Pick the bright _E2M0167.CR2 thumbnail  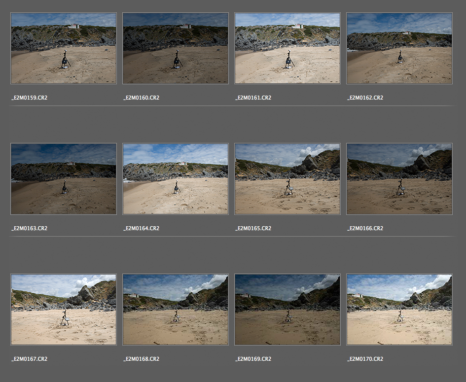64,310
